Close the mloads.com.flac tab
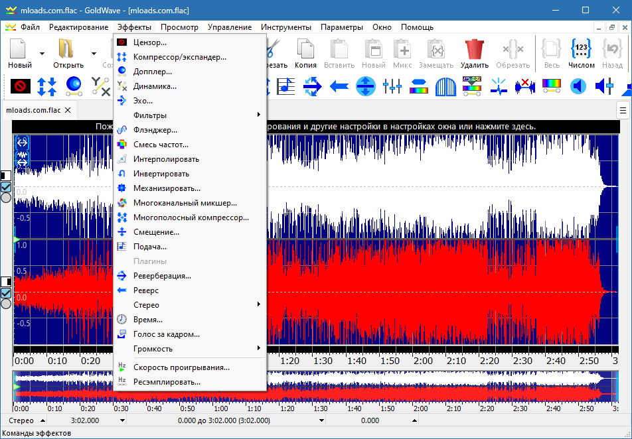 click(x=68, y=110)
